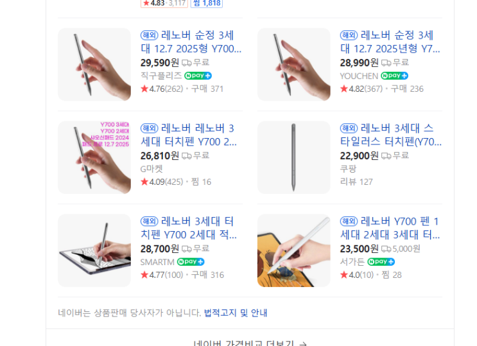Open 레노버 순정 3세대 12.7 2025형 Y700 link
Image resolution: width=477 pixels, height=346 pixels.
pos(191,42)
